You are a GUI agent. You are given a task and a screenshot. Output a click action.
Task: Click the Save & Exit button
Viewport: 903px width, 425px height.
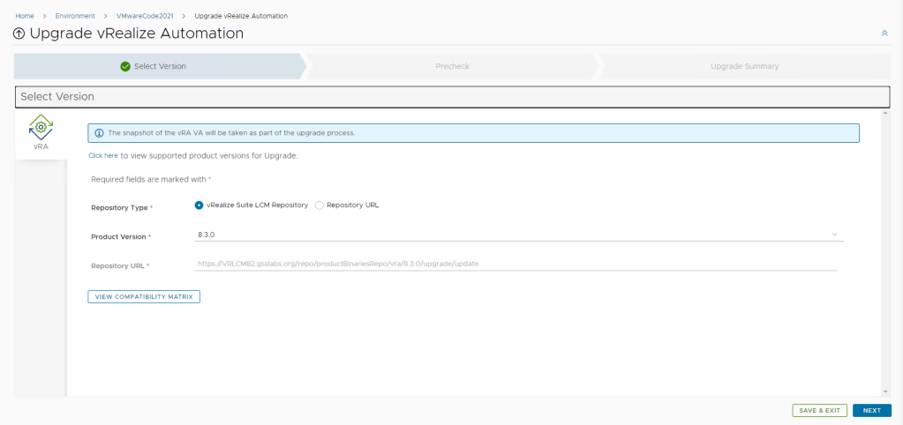(819, 410)
